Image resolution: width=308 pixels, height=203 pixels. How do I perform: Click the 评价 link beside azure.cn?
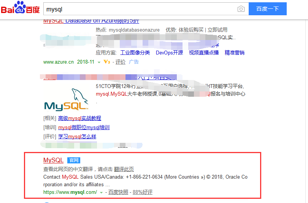click(x=120, y=62)
